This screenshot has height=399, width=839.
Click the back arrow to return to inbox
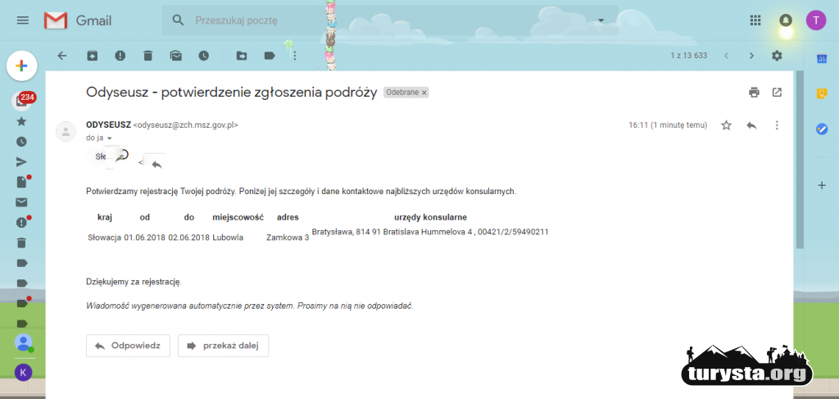62,56
